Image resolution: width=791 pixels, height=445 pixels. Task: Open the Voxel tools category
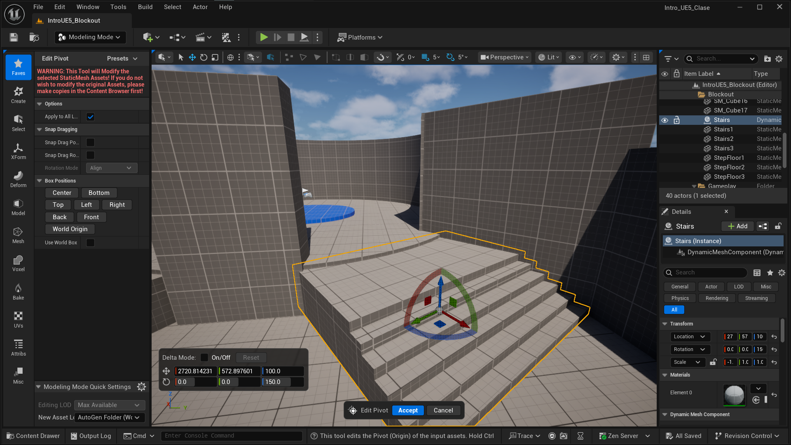click(x=18, y=264)
